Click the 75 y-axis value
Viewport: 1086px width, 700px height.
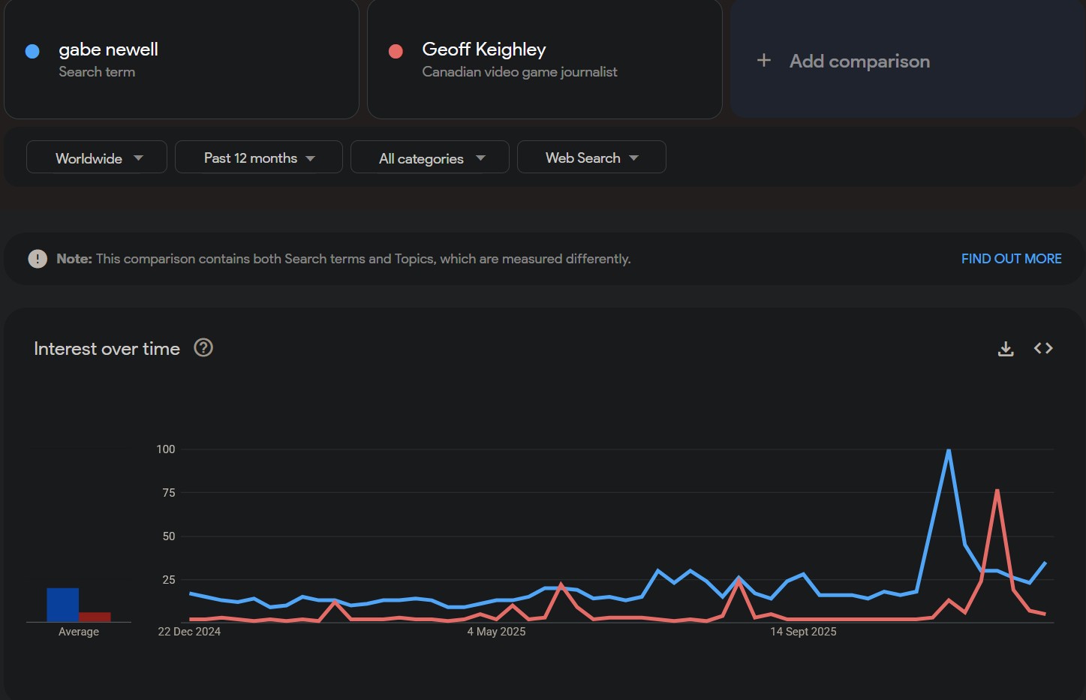(x=169, y=493)
